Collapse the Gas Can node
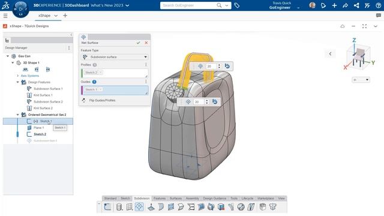The image size is (384, 216). tap(8, 56)
